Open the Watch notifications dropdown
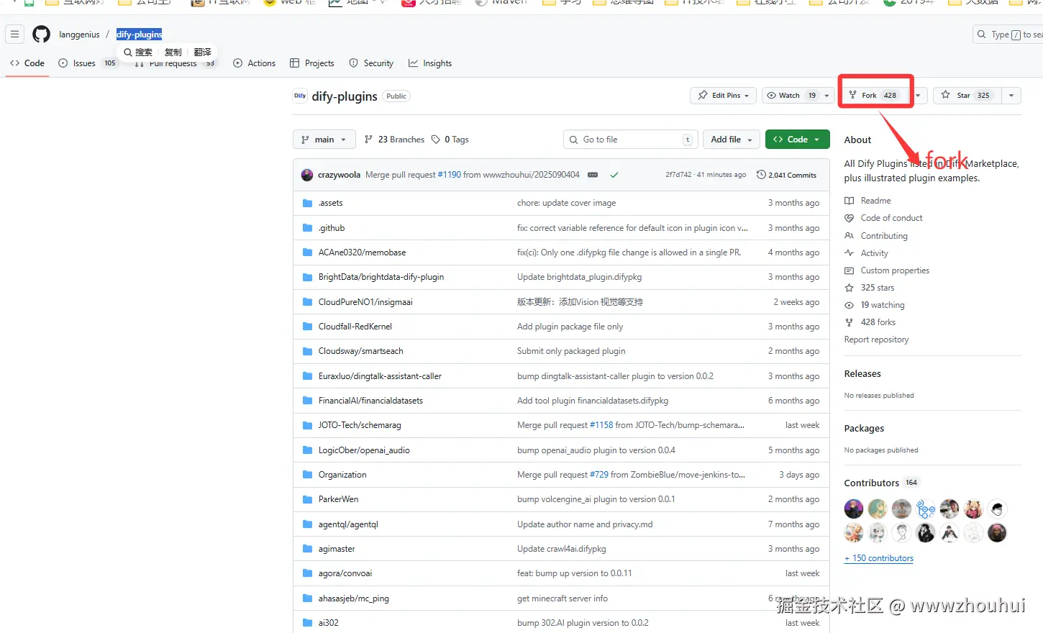 pyautogui.click(x=798, y=95)
